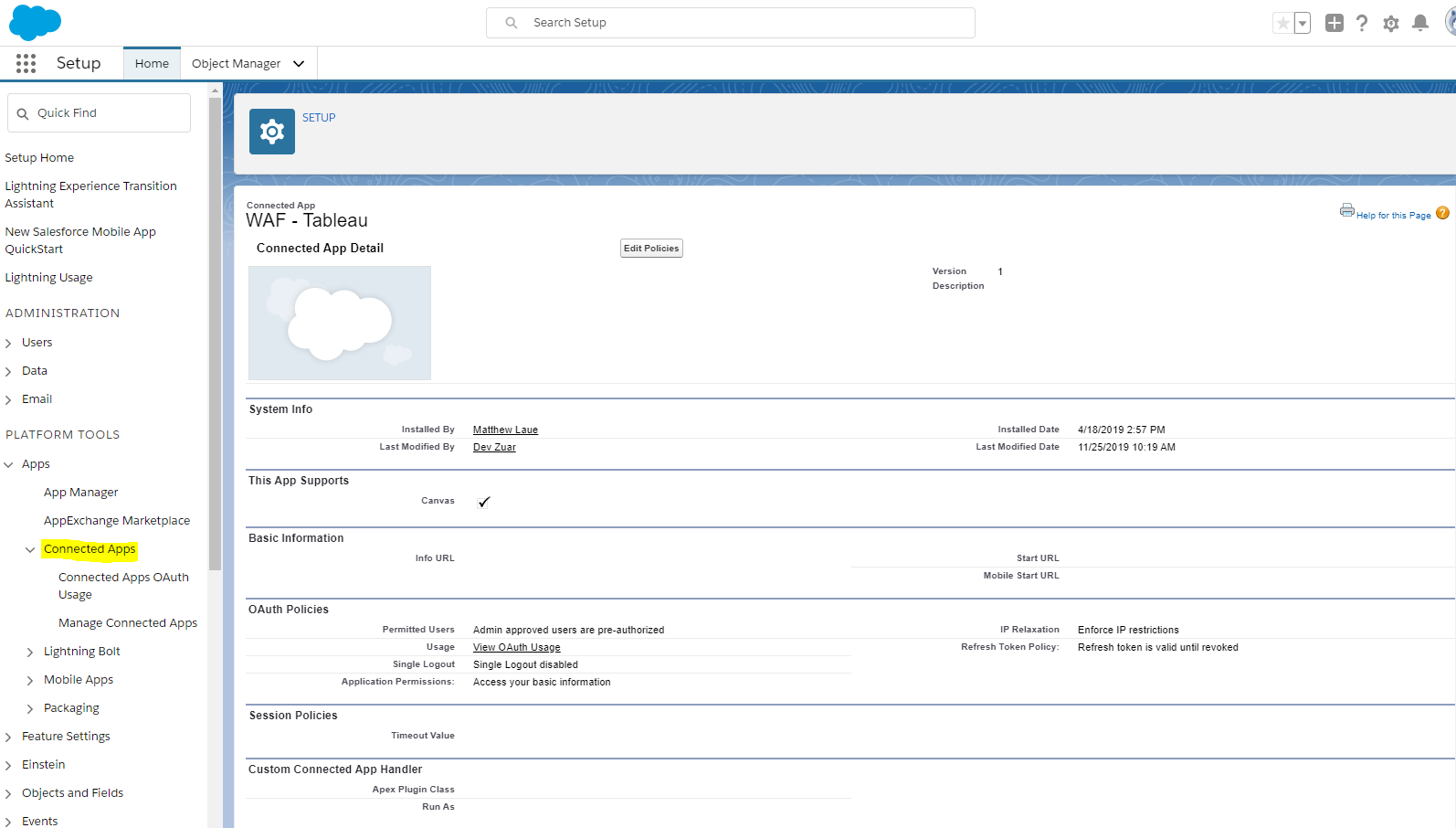Click the connected app cloud logo image
The height and width of the screenshot is (828, 1456).
coord(340,323)
